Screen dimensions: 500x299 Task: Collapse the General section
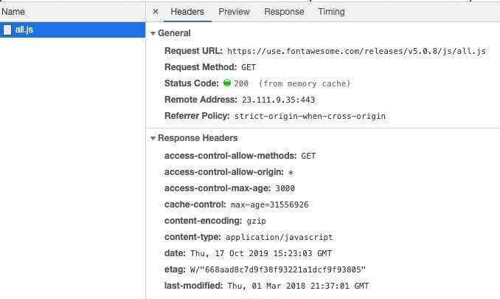point(153,33)
